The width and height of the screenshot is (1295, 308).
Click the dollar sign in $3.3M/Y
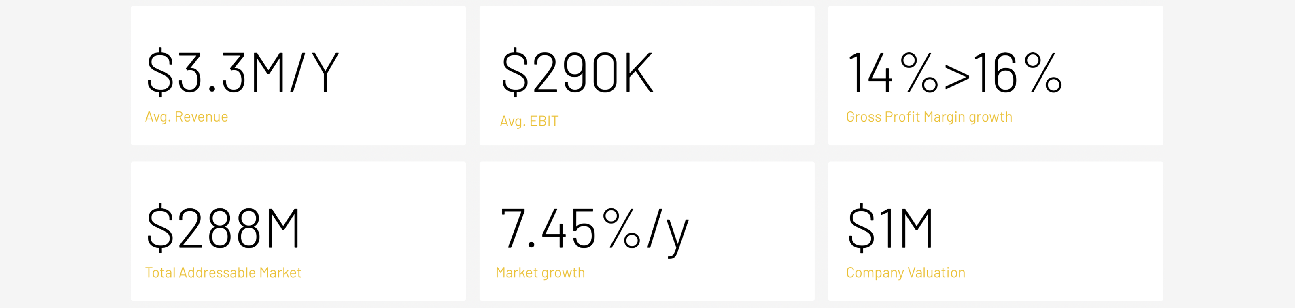(x=160, y=72)
